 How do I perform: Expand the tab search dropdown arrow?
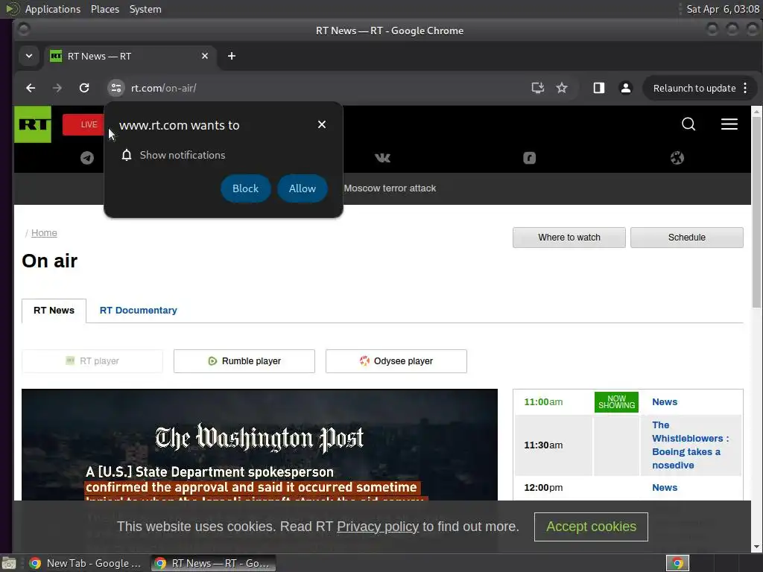29,56
